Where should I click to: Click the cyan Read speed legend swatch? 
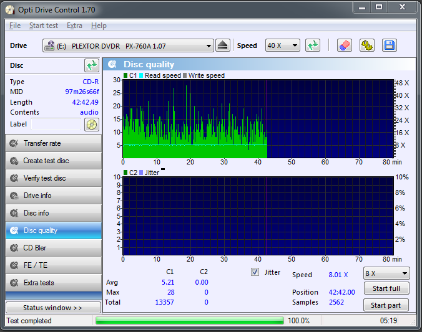(x=141, y=75)
